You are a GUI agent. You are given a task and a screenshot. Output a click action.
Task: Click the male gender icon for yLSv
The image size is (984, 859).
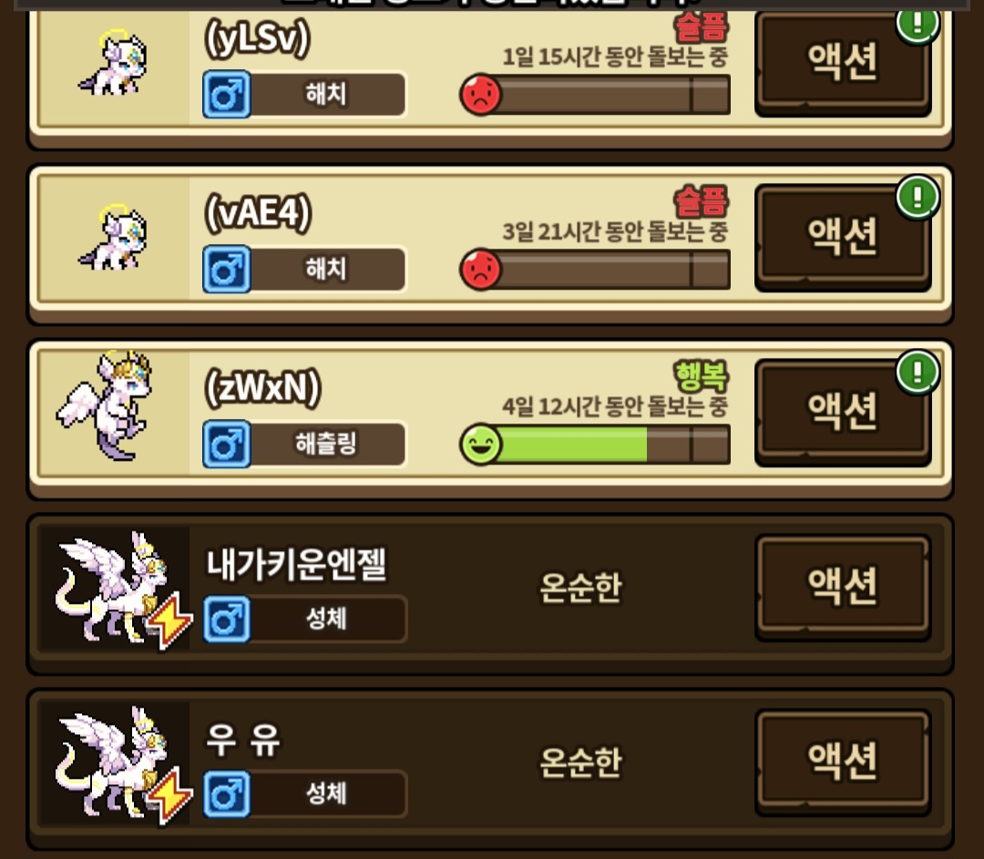[x=227, y=95]
